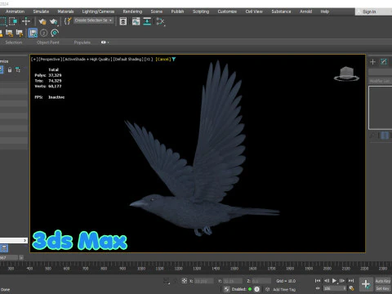392x294 pixels.
Task: Click the Z coordinate input field
Action: coord(261,281)
